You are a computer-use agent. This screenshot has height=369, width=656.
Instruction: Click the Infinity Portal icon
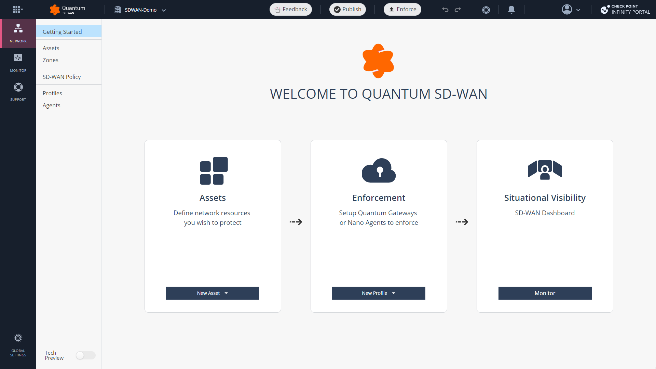click(x=604, y=9)
